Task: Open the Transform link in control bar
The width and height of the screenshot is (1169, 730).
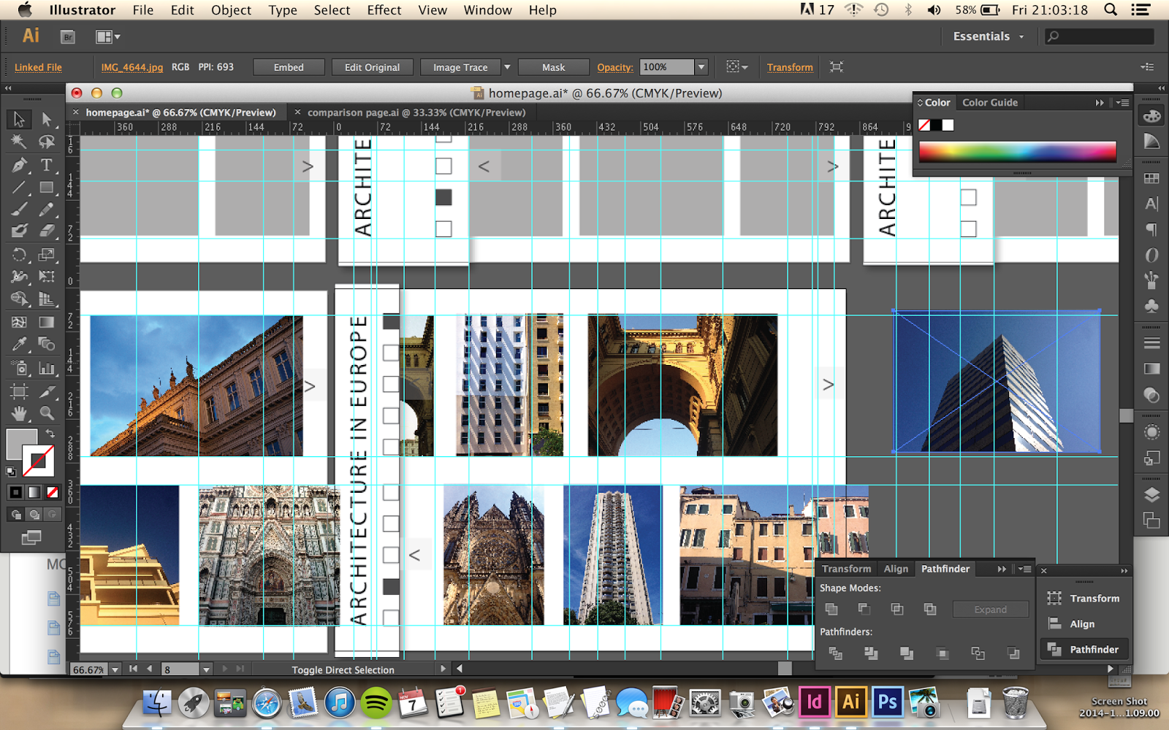Action: [x=789, y=67]
